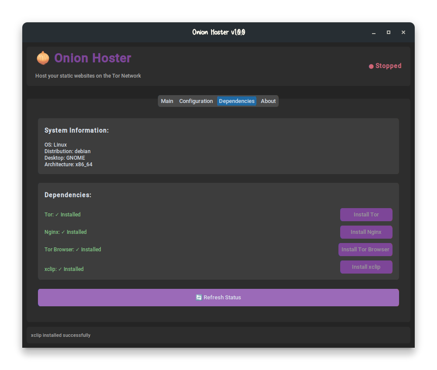Click the 'Architecture: x86_64' line
437x370 pixels.
pyautogui.click(x=68, y=164)
